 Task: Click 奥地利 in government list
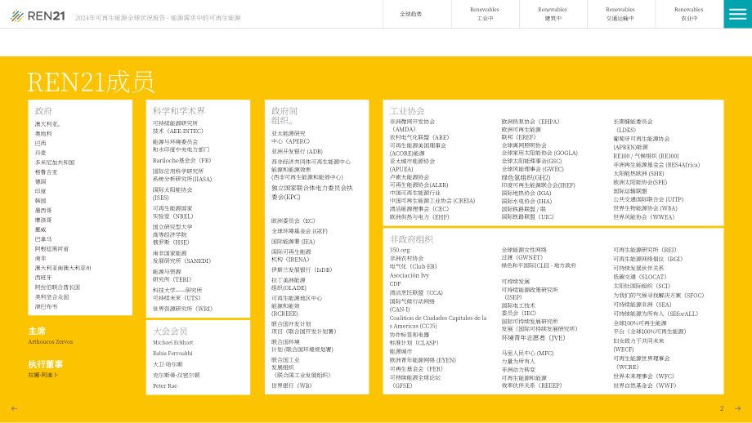(43, 134)
